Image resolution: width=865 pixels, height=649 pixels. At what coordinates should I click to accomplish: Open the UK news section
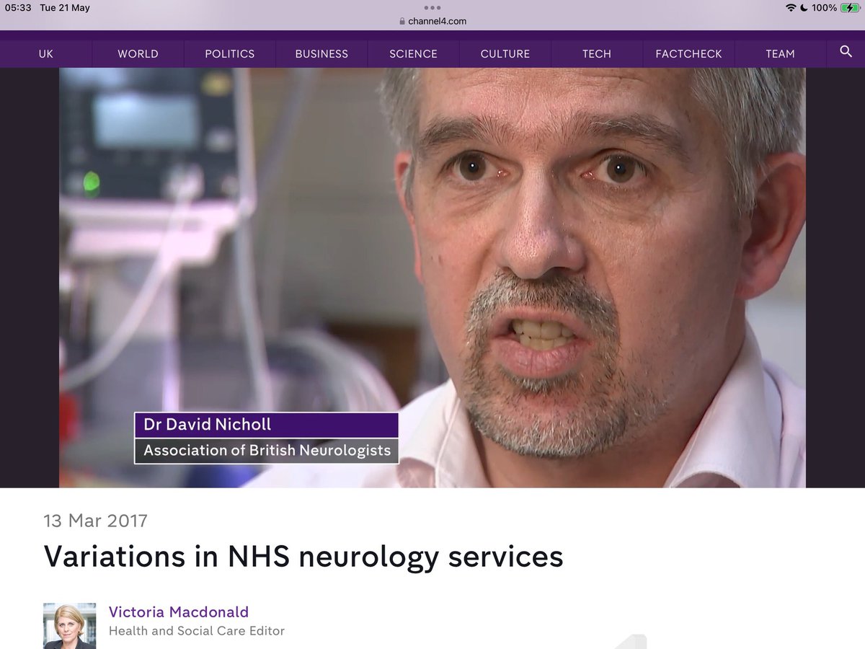point(46,54)
